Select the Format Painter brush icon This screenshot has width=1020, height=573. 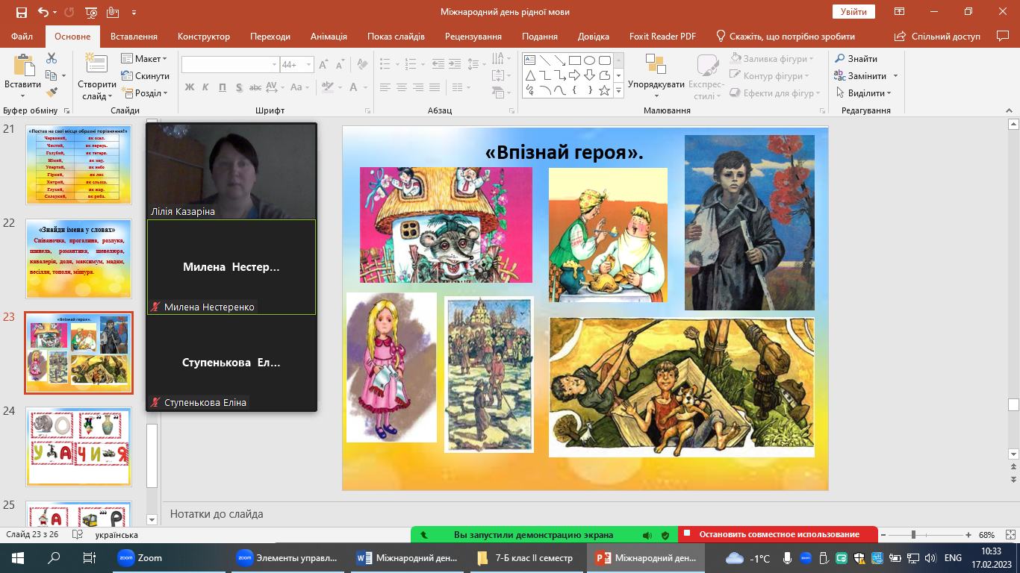(52, 93)
